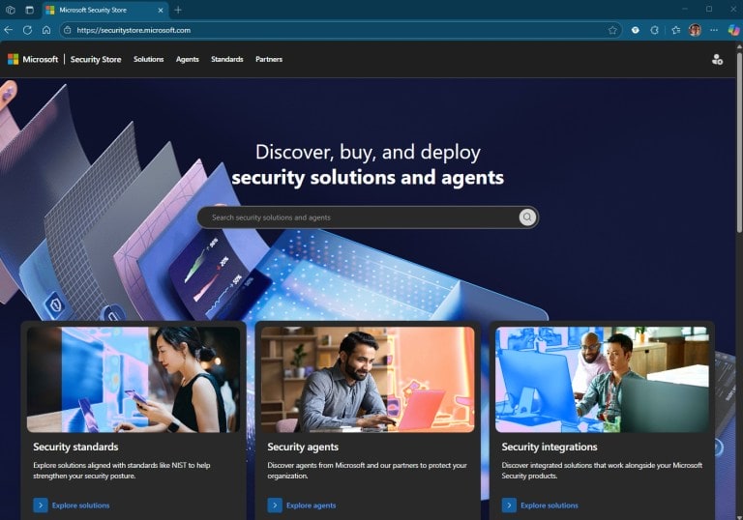Open the Security agents card image
The height and width of the screenshot is (520, 743).
click(368, 379)
